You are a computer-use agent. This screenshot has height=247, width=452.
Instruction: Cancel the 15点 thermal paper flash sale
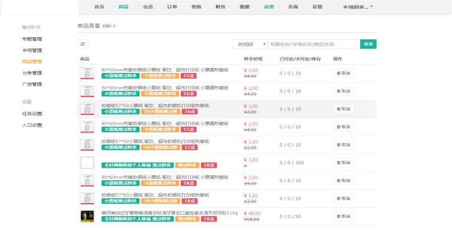[344, 73]
